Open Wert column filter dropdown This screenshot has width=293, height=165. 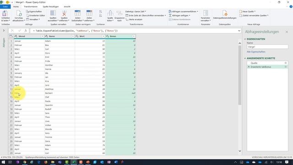click(x=103, y=36)
